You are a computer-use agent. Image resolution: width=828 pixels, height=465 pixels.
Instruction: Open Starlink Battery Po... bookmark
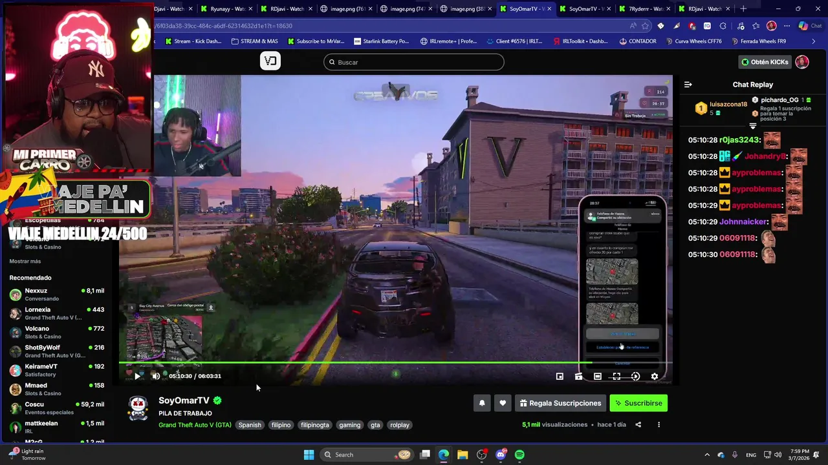pyautogui.click(x=382, y=41)
